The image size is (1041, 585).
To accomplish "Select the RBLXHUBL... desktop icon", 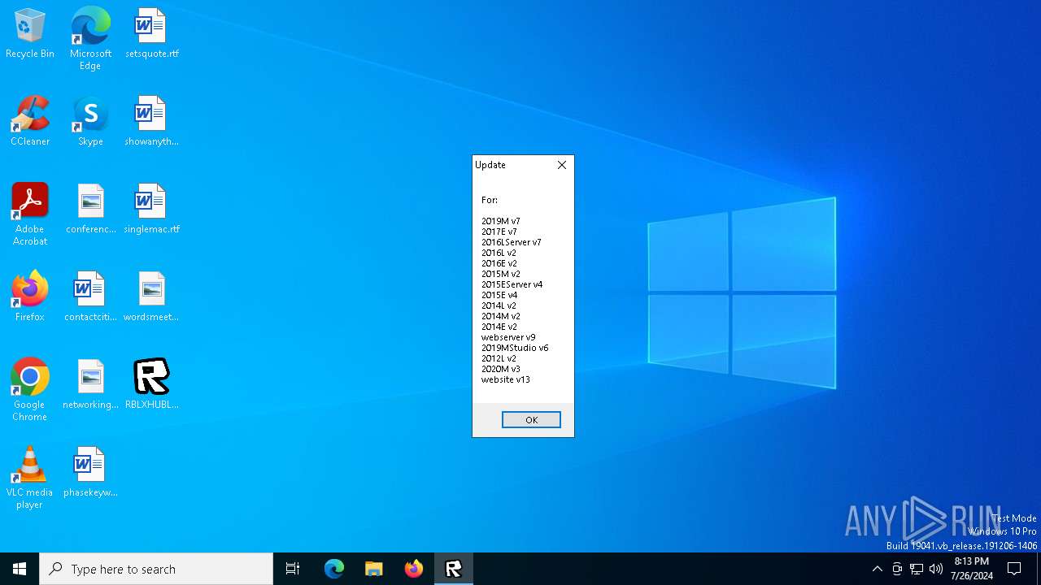I will point(151,384).
